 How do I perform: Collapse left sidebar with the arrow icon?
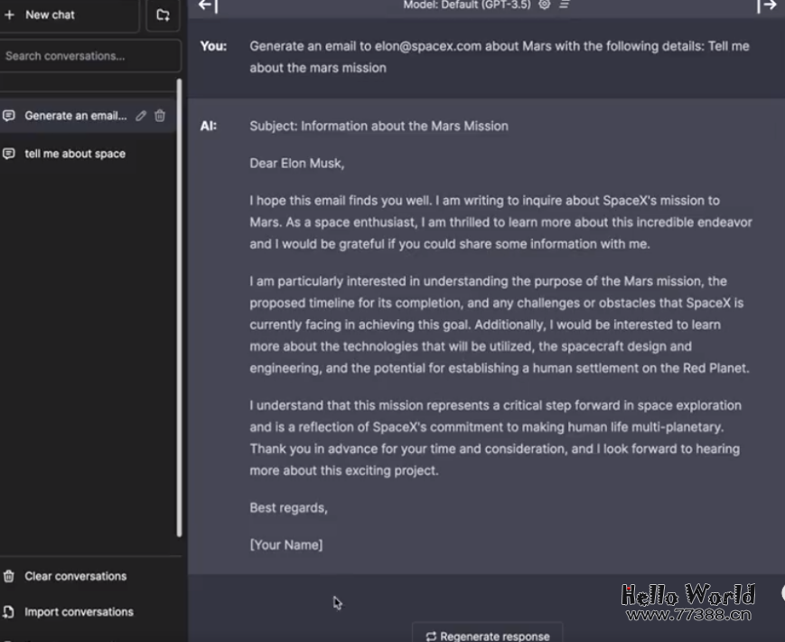[207, 5]
